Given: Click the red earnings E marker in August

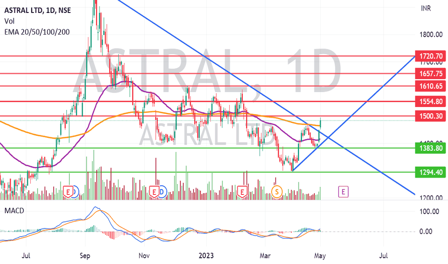Looking at the screenshot, I should pyautogui.click(x=68, y=192).
